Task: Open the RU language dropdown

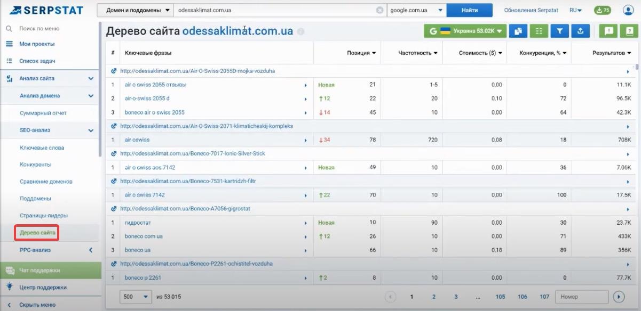Action: pyautogui.click(x=575, y=10)
